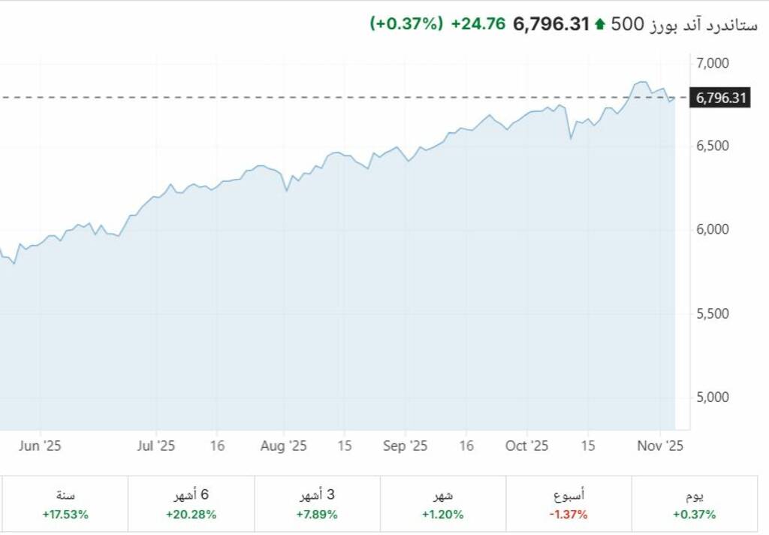Switch to the أسبوع (week) period tab
The width and height of the screenshot is (769, 535).
coord(568,505)
